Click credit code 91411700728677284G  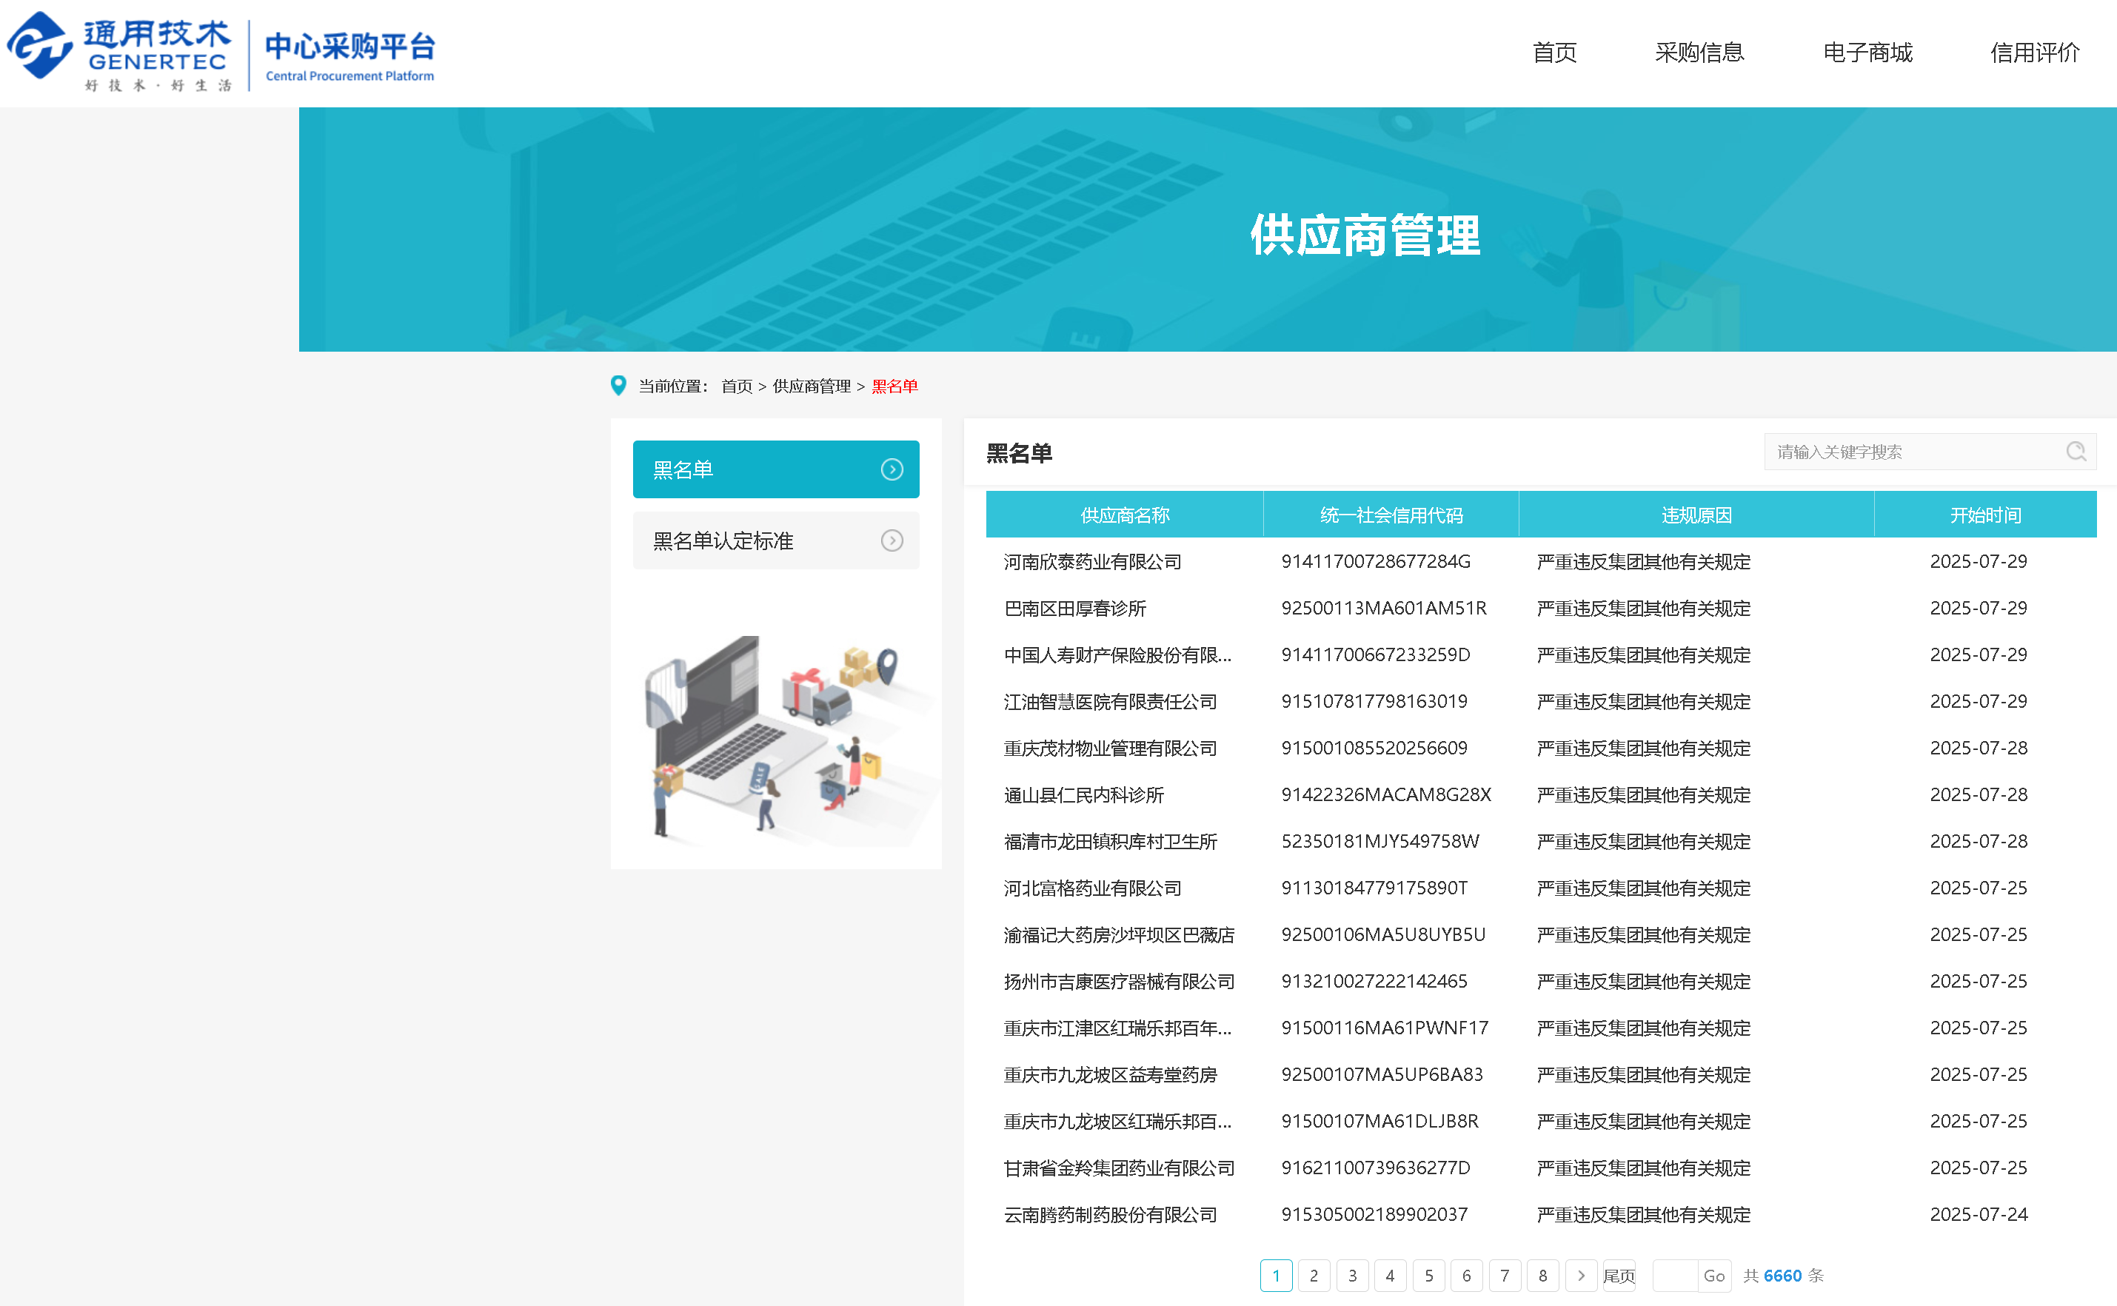[x=1375, y=561]
